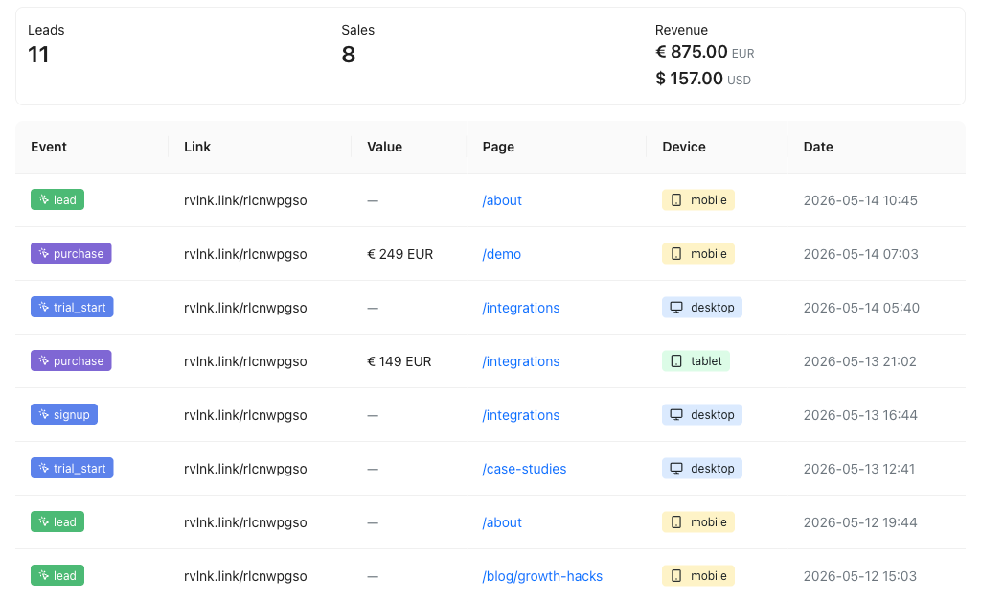Click mobile badge on /blog/growth-hacks row
The image size is (981, 602).
tap(698, 576)
